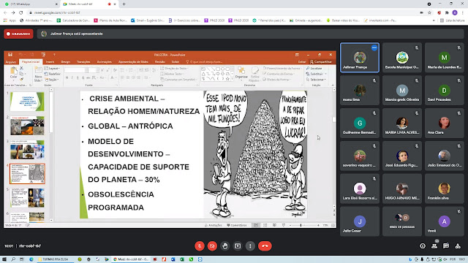Leave the call with red hang-up button
The height and width of the screenshot is (263, 468).
[265, 246]
